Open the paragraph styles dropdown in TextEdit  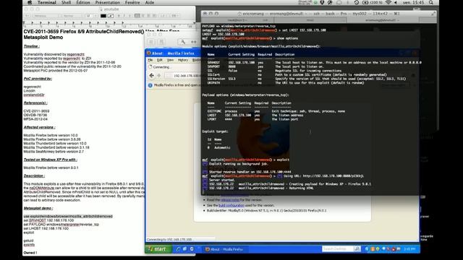tap(27, 16)
